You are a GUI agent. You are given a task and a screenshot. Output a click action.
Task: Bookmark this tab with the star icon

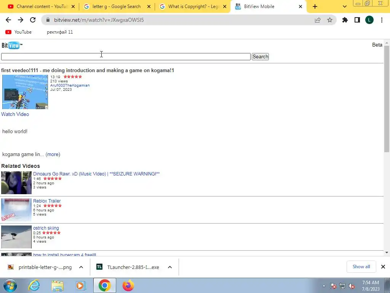330,20
